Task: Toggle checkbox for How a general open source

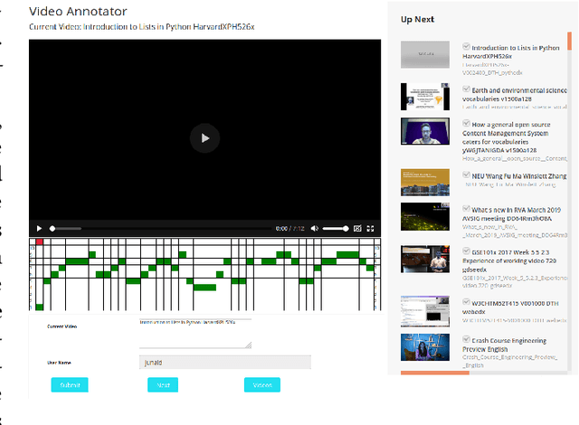Action: [x=467, y=123]
